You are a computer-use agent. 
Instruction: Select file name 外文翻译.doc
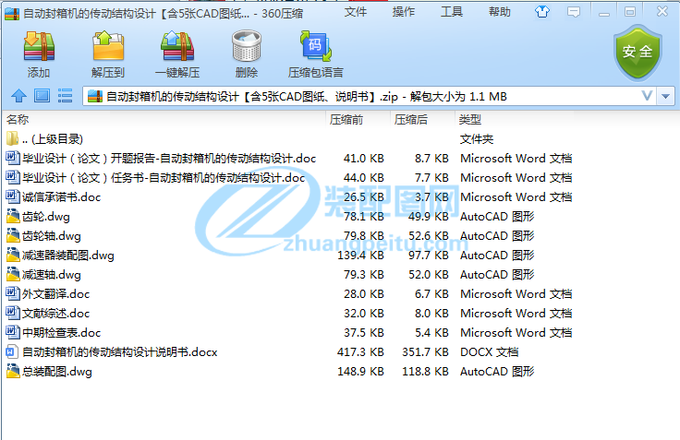(56, 294)
